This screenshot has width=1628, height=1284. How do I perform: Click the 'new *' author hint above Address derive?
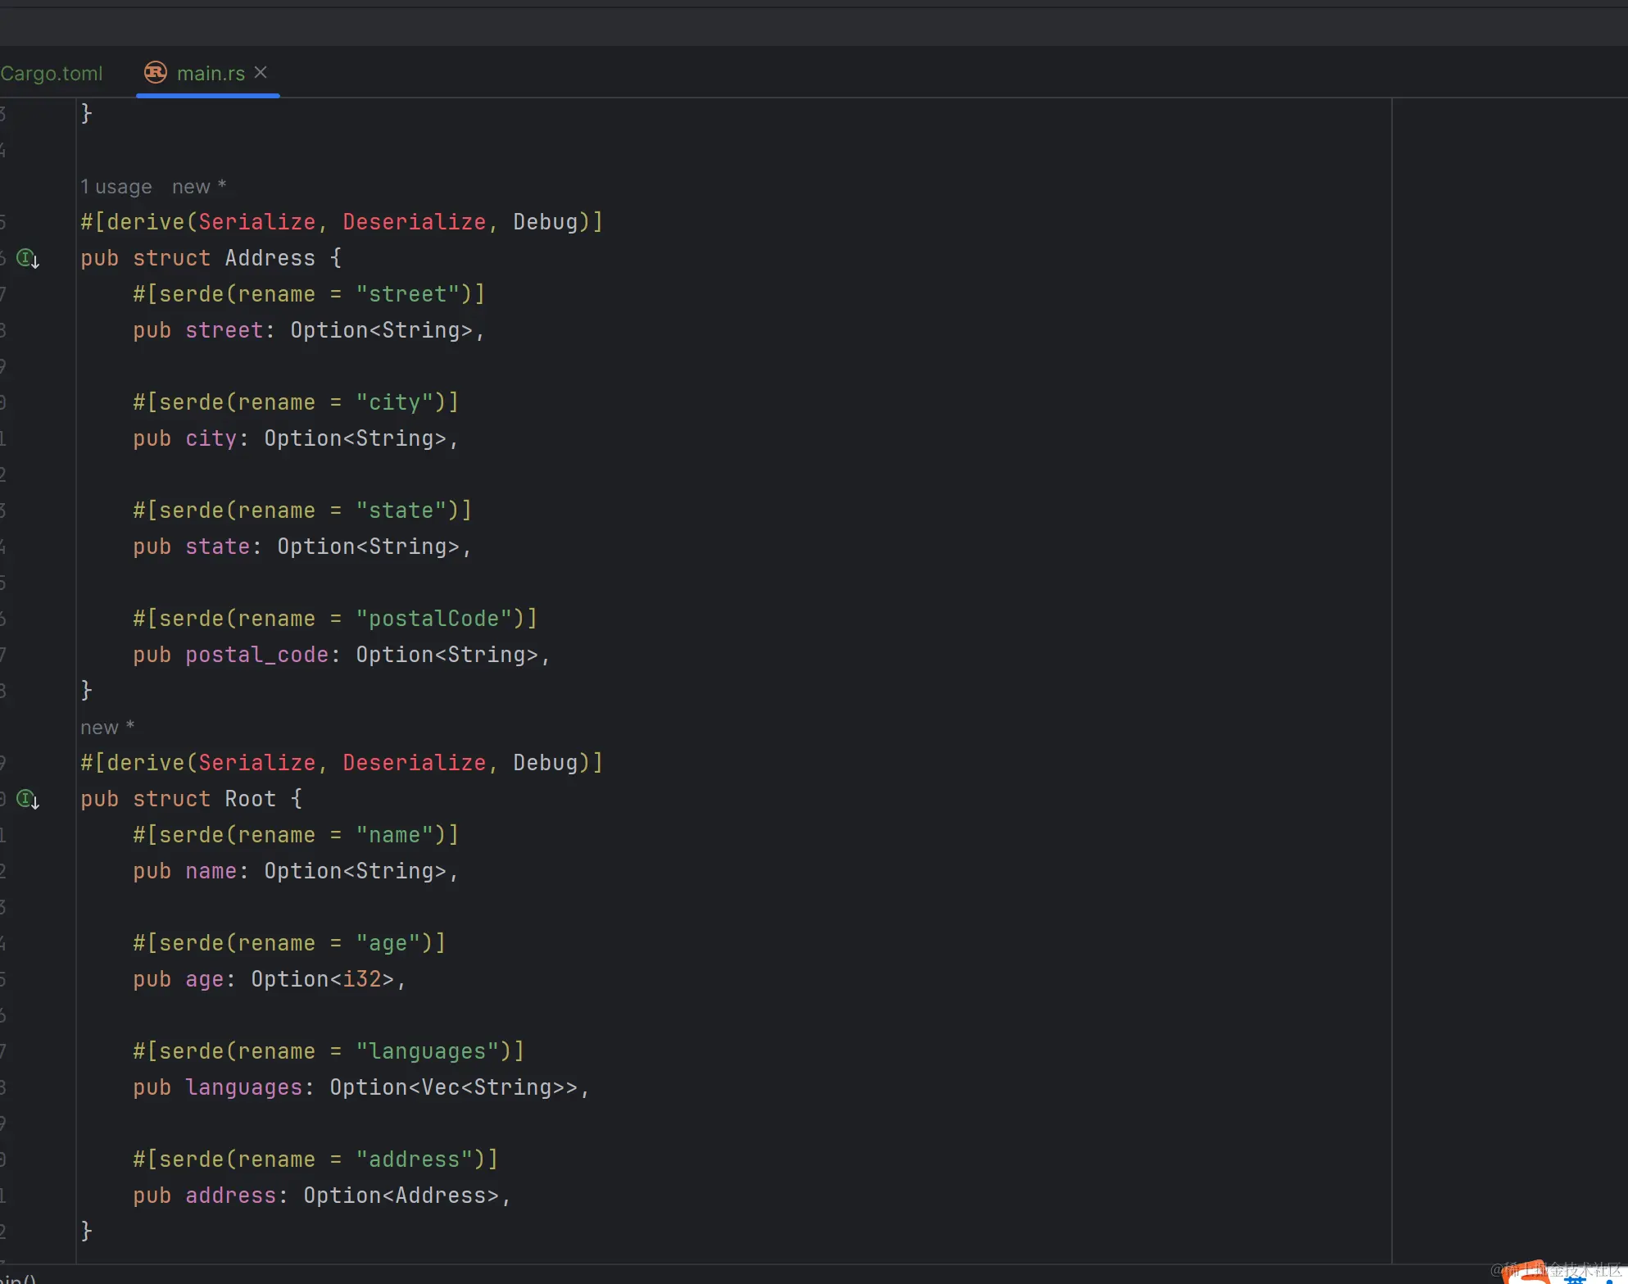pos(199,187)
